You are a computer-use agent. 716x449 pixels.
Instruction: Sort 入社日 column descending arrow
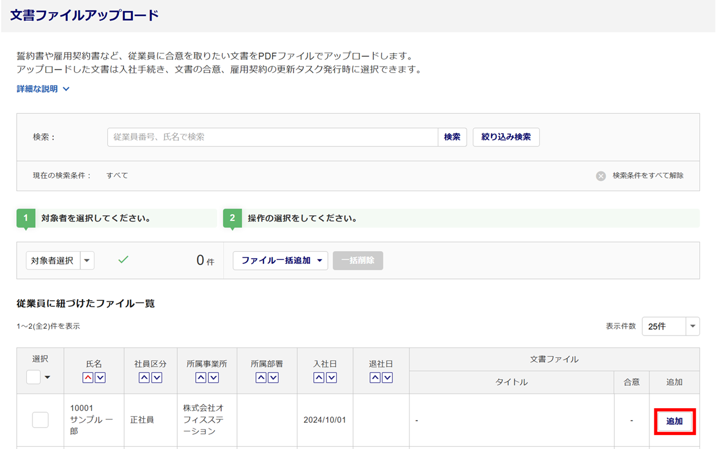coord(332,378)
